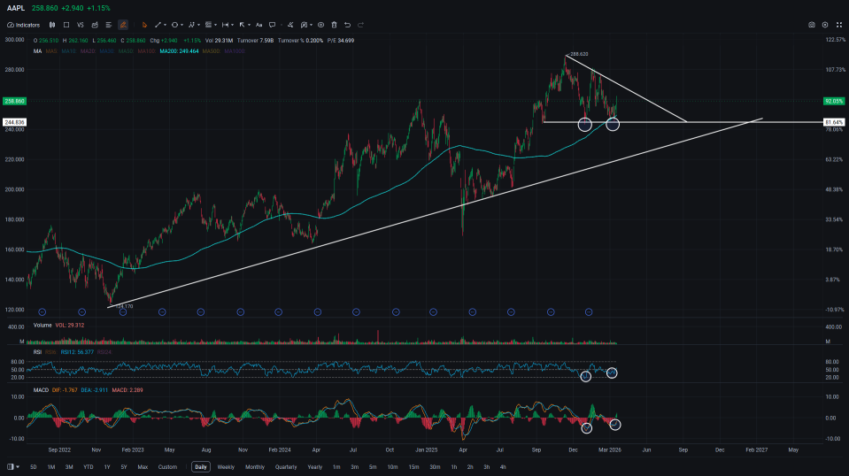
Task: Select the Aa text annotation tool
Action: (259, 25)
